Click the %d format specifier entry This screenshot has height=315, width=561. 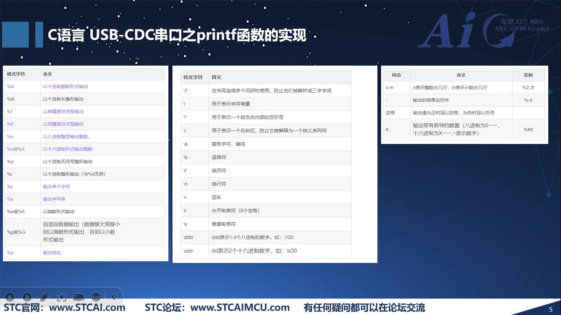click(x=11, y=87)
